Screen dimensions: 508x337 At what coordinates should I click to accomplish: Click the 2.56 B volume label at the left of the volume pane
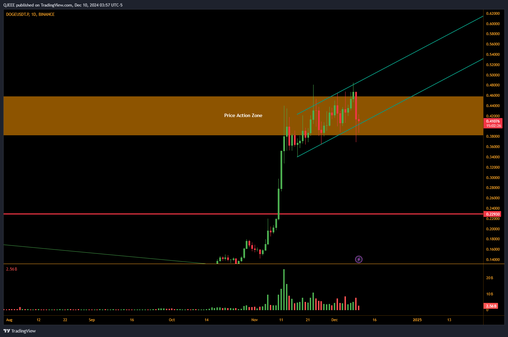(12, 269)
